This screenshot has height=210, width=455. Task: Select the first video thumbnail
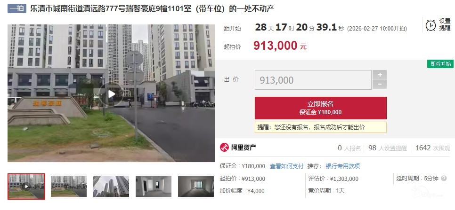26,187
